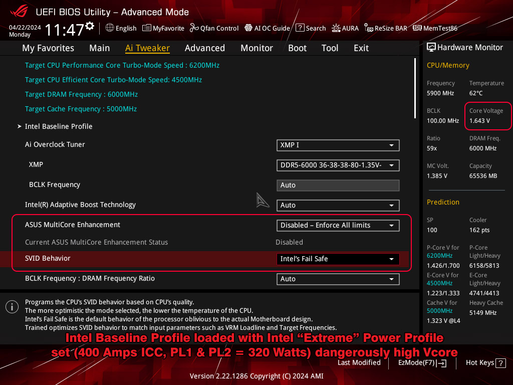Click the EzMode exit arrow icon

441,363
